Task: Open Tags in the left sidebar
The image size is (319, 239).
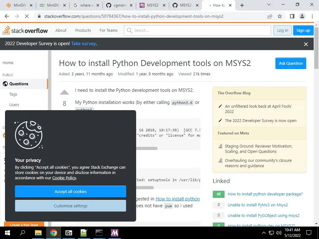Action: [13, 94]
